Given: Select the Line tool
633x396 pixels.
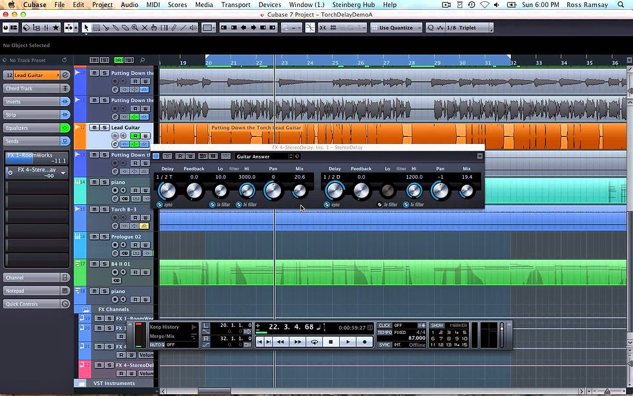Looking at the screenshot, I should coord(183,27).
